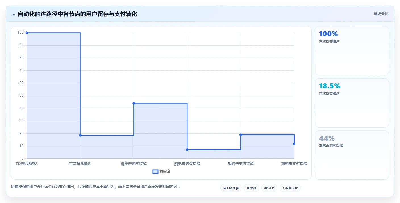The height and width of the screenshot is (203, 400).
Task: Click the data point at value 7
Action: point(187,149)
